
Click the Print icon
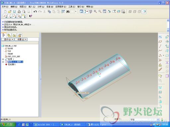click(x=19, y=12)
